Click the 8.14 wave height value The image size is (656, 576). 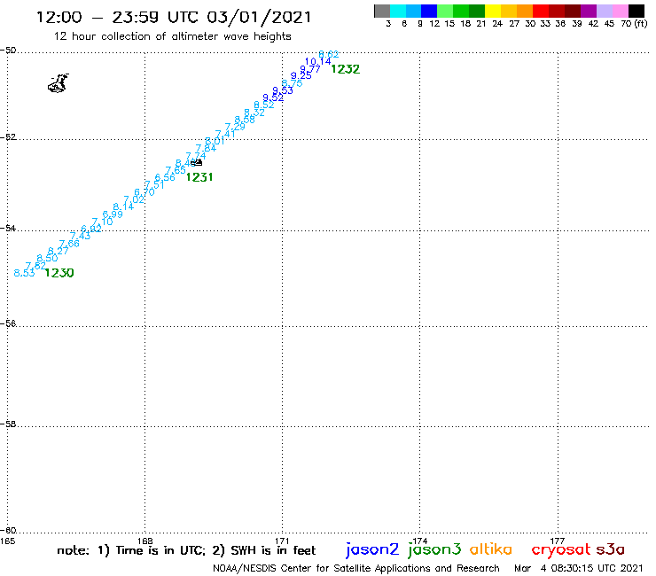point(123,206)
